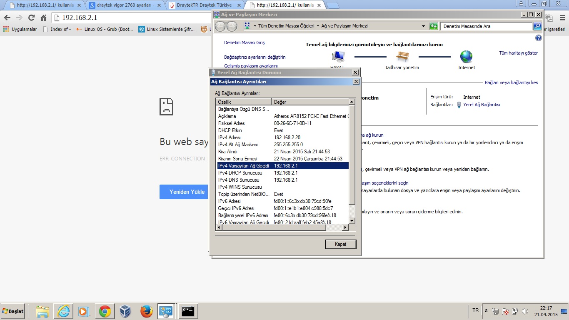The height and width of the screenshot is (320, 569).
Task: Select the IPv4 Adresi row
Action: coord(282,137)
